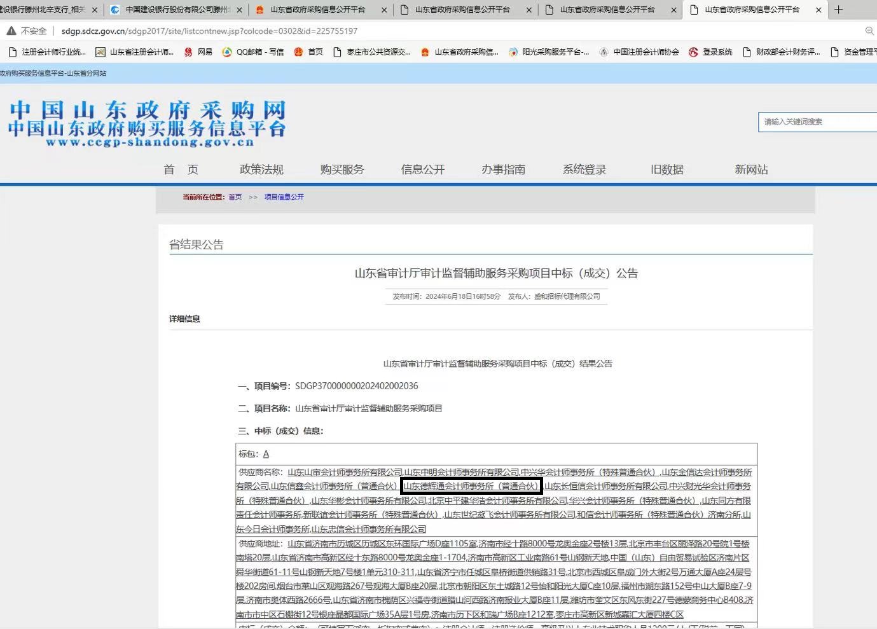Viewport: 877px width, 629px height.
Task: Click the highlighted 山东德辉通会计师事务所 link
Action: (x=471, y=486)
